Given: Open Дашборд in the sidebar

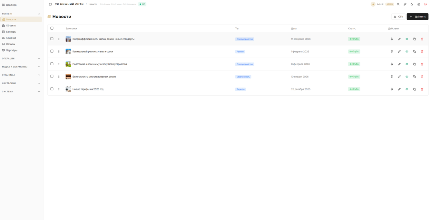Looking at the screenshot, I should tap(21, 5).
